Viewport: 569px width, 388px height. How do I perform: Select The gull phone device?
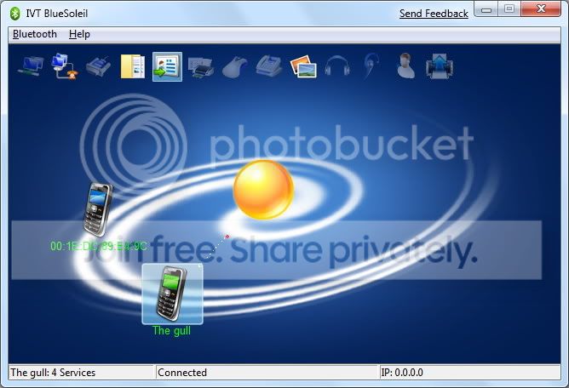(172, 294)
